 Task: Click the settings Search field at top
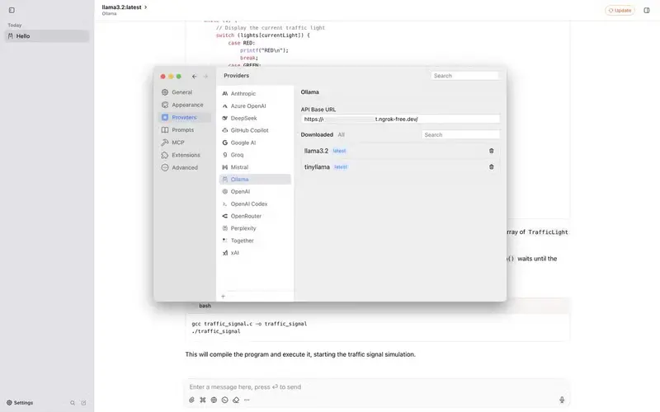(x=464, y=76)
